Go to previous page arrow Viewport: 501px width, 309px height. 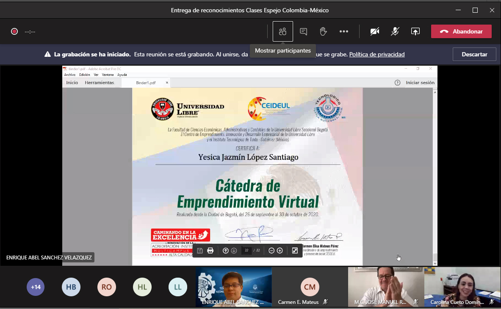(226, 251)
